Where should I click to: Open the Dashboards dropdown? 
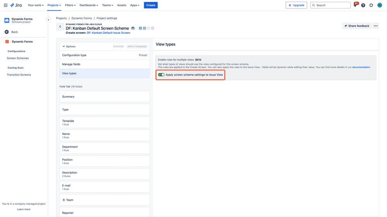[x=89, y=5]
